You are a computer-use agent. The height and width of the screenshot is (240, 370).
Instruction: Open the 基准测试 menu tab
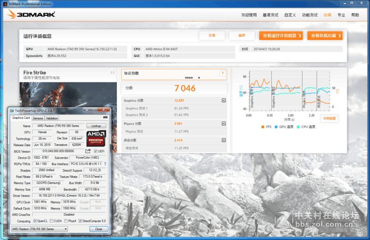pos(271,15)
